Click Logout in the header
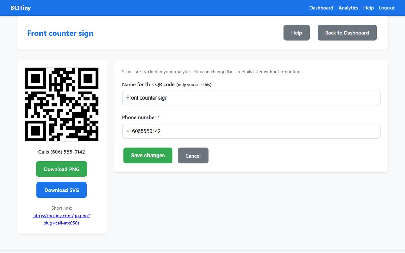Viewport: 405px width, 253px height. click(387, 8)
